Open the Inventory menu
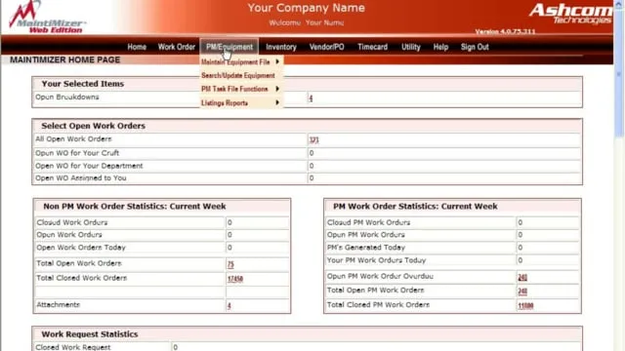Viewport: 625px width, 351px height. [x=281, y=47]
